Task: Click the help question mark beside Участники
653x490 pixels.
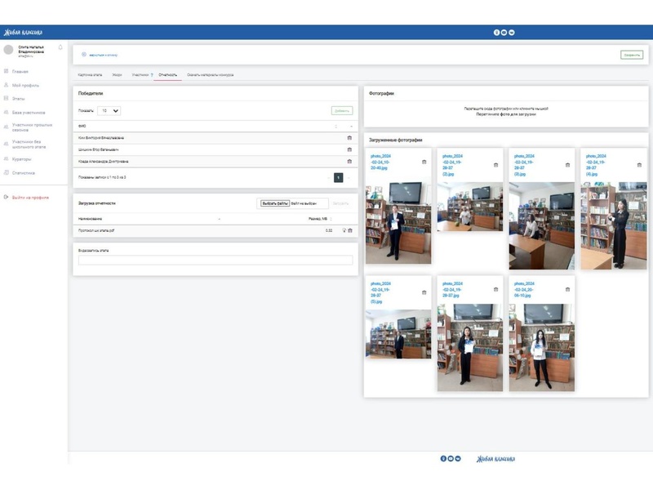Action: coord(152,74)
